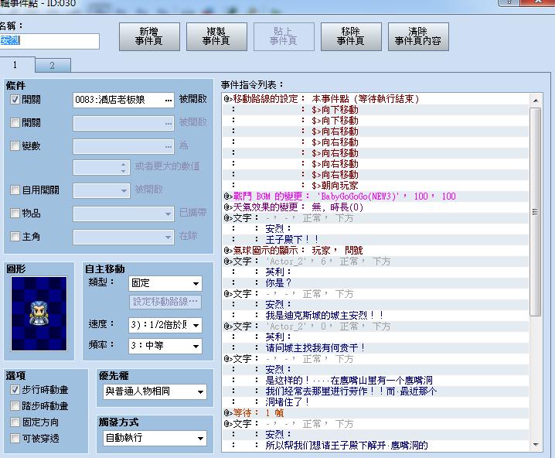The height and width of the screenshot is (458, 555).
Task: Toggle the 步行時動畫 option checkbox
Action: point(15,390)
